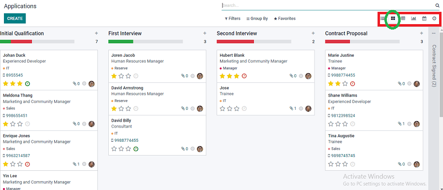The image size is (443, 190).
Task: Add card in Second Interview with plus
Action: pyautogui.click(x=313, y=33)
